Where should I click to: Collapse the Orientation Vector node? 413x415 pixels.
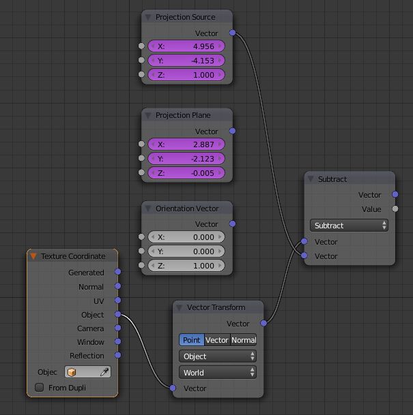click(148, 209)
